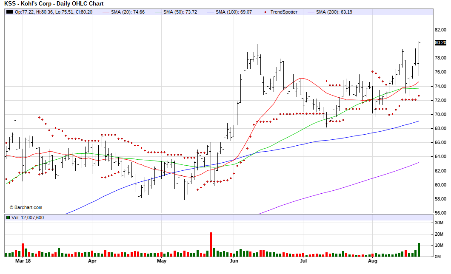The height and width of the screenshot is (274, 451).
Task: Click the latest price bar reaching 80.36
Action: 419,59
